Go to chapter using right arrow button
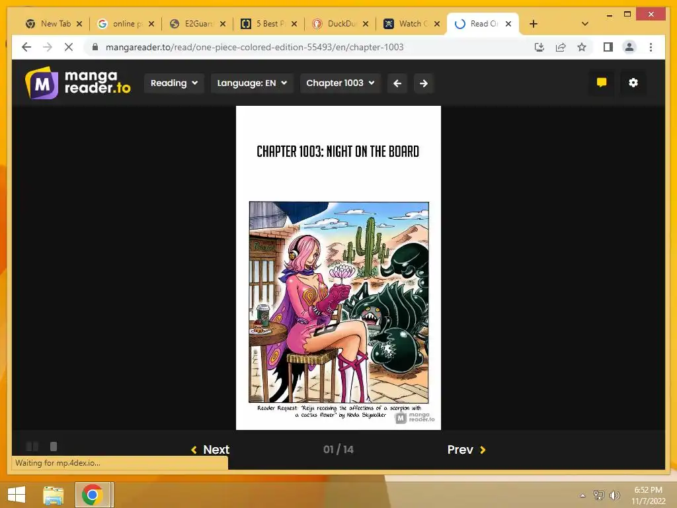 tap(424, 83)
